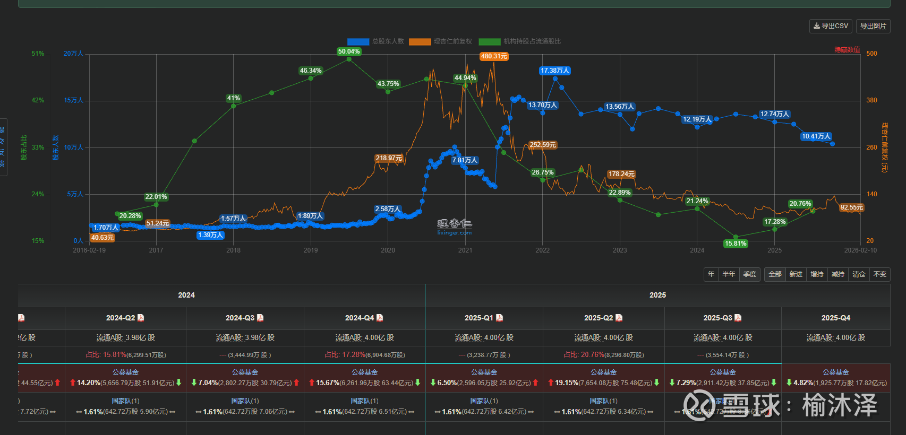Open the PDF report icon beside 2024-Q3

tap(260, 318)
